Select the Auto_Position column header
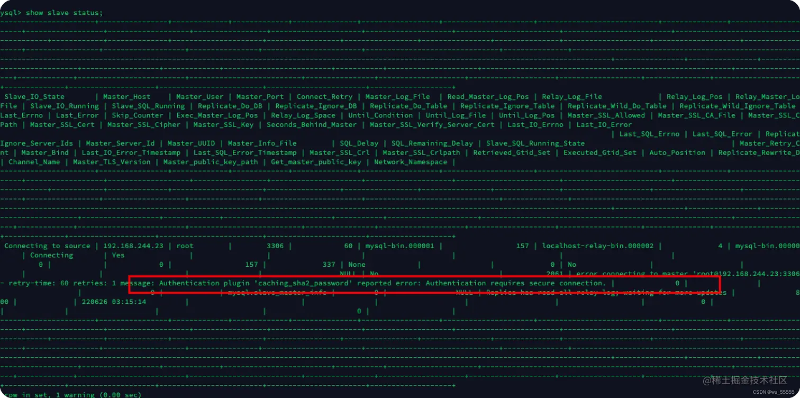800x398 pixels. tap(677, 153)
